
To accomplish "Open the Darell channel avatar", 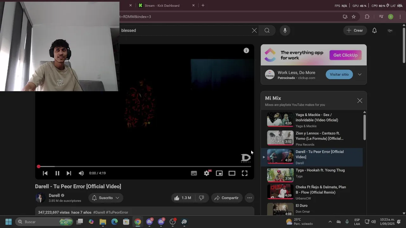I will [40, 198].
